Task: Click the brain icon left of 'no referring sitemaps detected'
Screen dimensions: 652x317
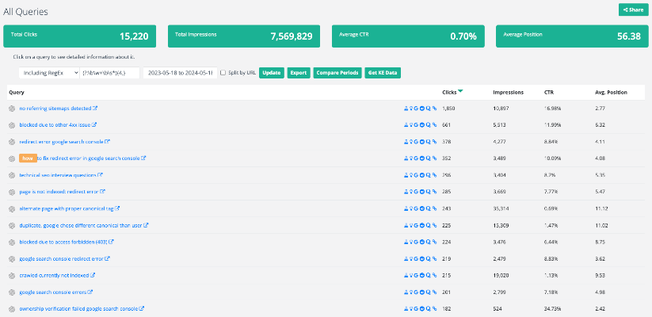Action: [x=12, y=108]
